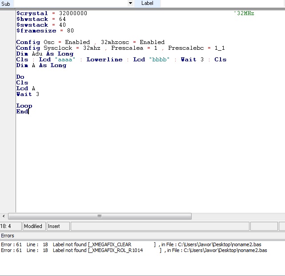
Task: Click the '32MHz comment text
Action: click(244, 13)
